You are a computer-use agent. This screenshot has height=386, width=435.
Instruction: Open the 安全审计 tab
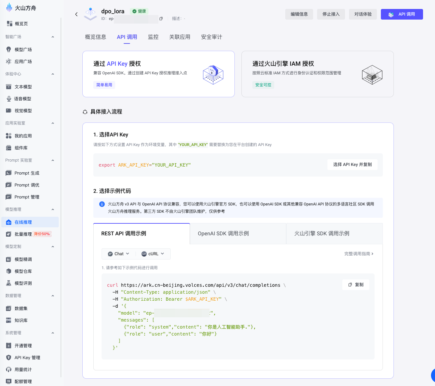click(x=212, y=37)
